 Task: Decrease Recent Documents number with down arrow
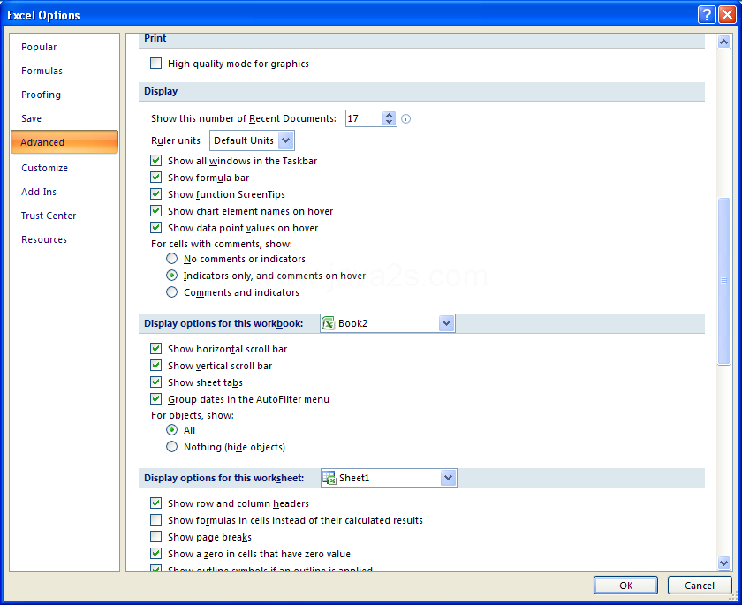coord(389,122)
